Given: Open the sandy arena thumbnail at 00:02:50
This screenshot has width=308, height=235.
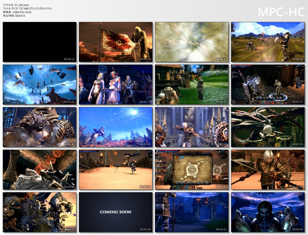Looking at the screenshot, I should [x=115, y=170].
